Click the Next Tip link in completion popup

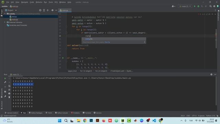pyautogui.click(x=107, y=42)
